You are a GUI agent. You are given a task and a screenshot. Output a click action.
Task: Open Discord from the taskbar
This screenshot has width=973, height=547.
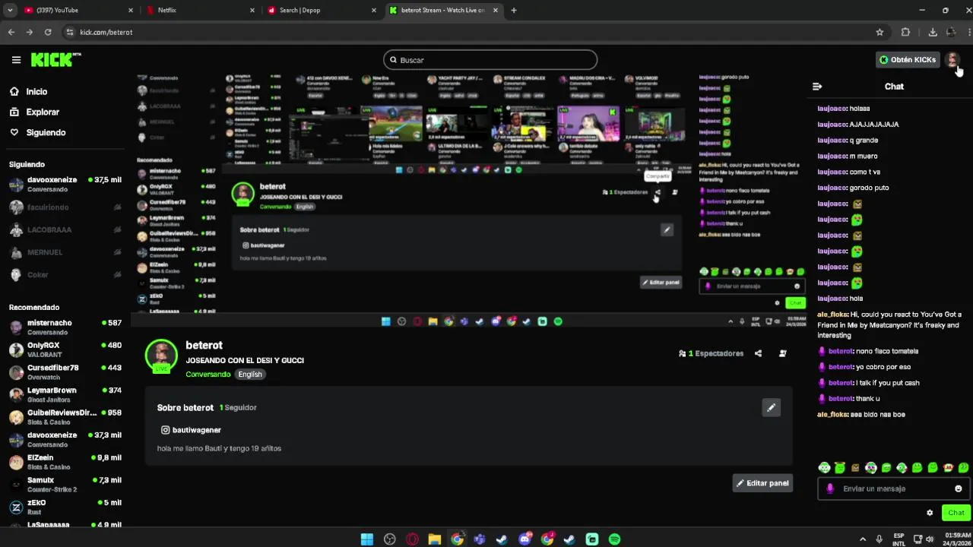[x=525, y=539]
